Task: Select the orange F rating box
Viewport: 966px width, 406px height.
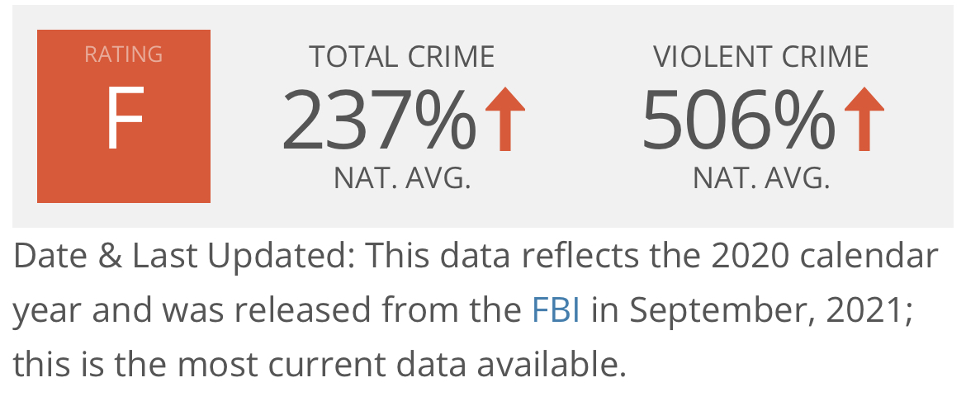Action: [x=124, y=116]
